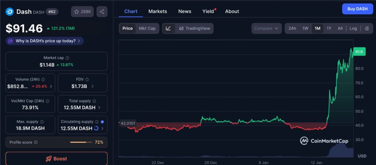376x165 pixels.
Task: Set chart range to 1Y
Action: point(329,29)
